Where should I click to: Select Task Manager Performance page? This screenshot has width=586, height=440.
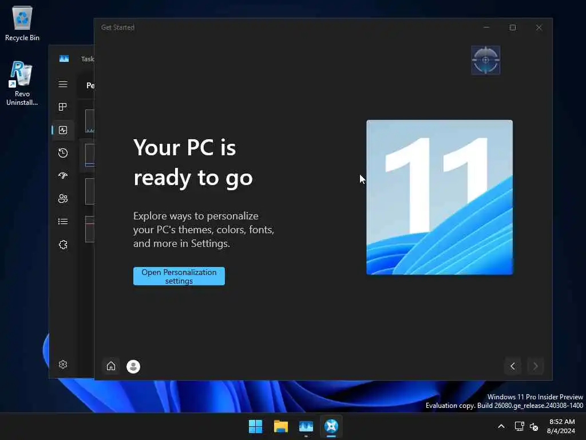[63, 130]
